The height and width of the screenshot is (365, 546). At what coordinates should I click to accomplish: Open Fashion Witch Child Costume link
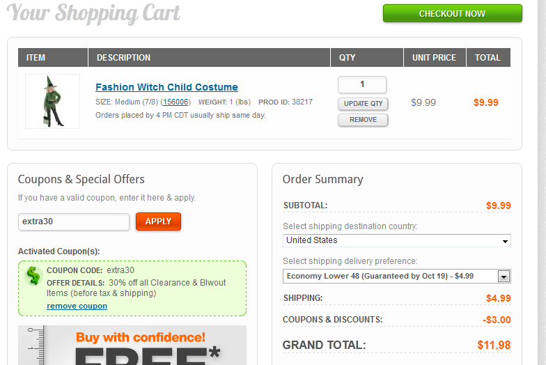(166, 87)
